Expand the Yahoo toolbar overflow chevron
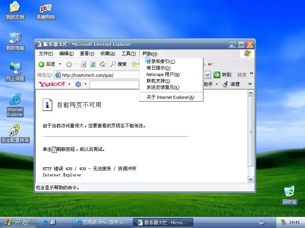This screenshot has width=305, height=228. coord(250,84)
